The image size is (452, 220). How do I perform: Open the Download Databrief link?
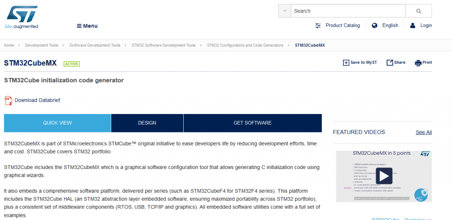click(x=38, y=100)
